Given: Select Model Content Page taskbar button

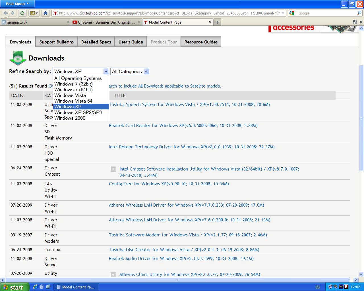Looking at the screenshot, I should click(77, 287).
